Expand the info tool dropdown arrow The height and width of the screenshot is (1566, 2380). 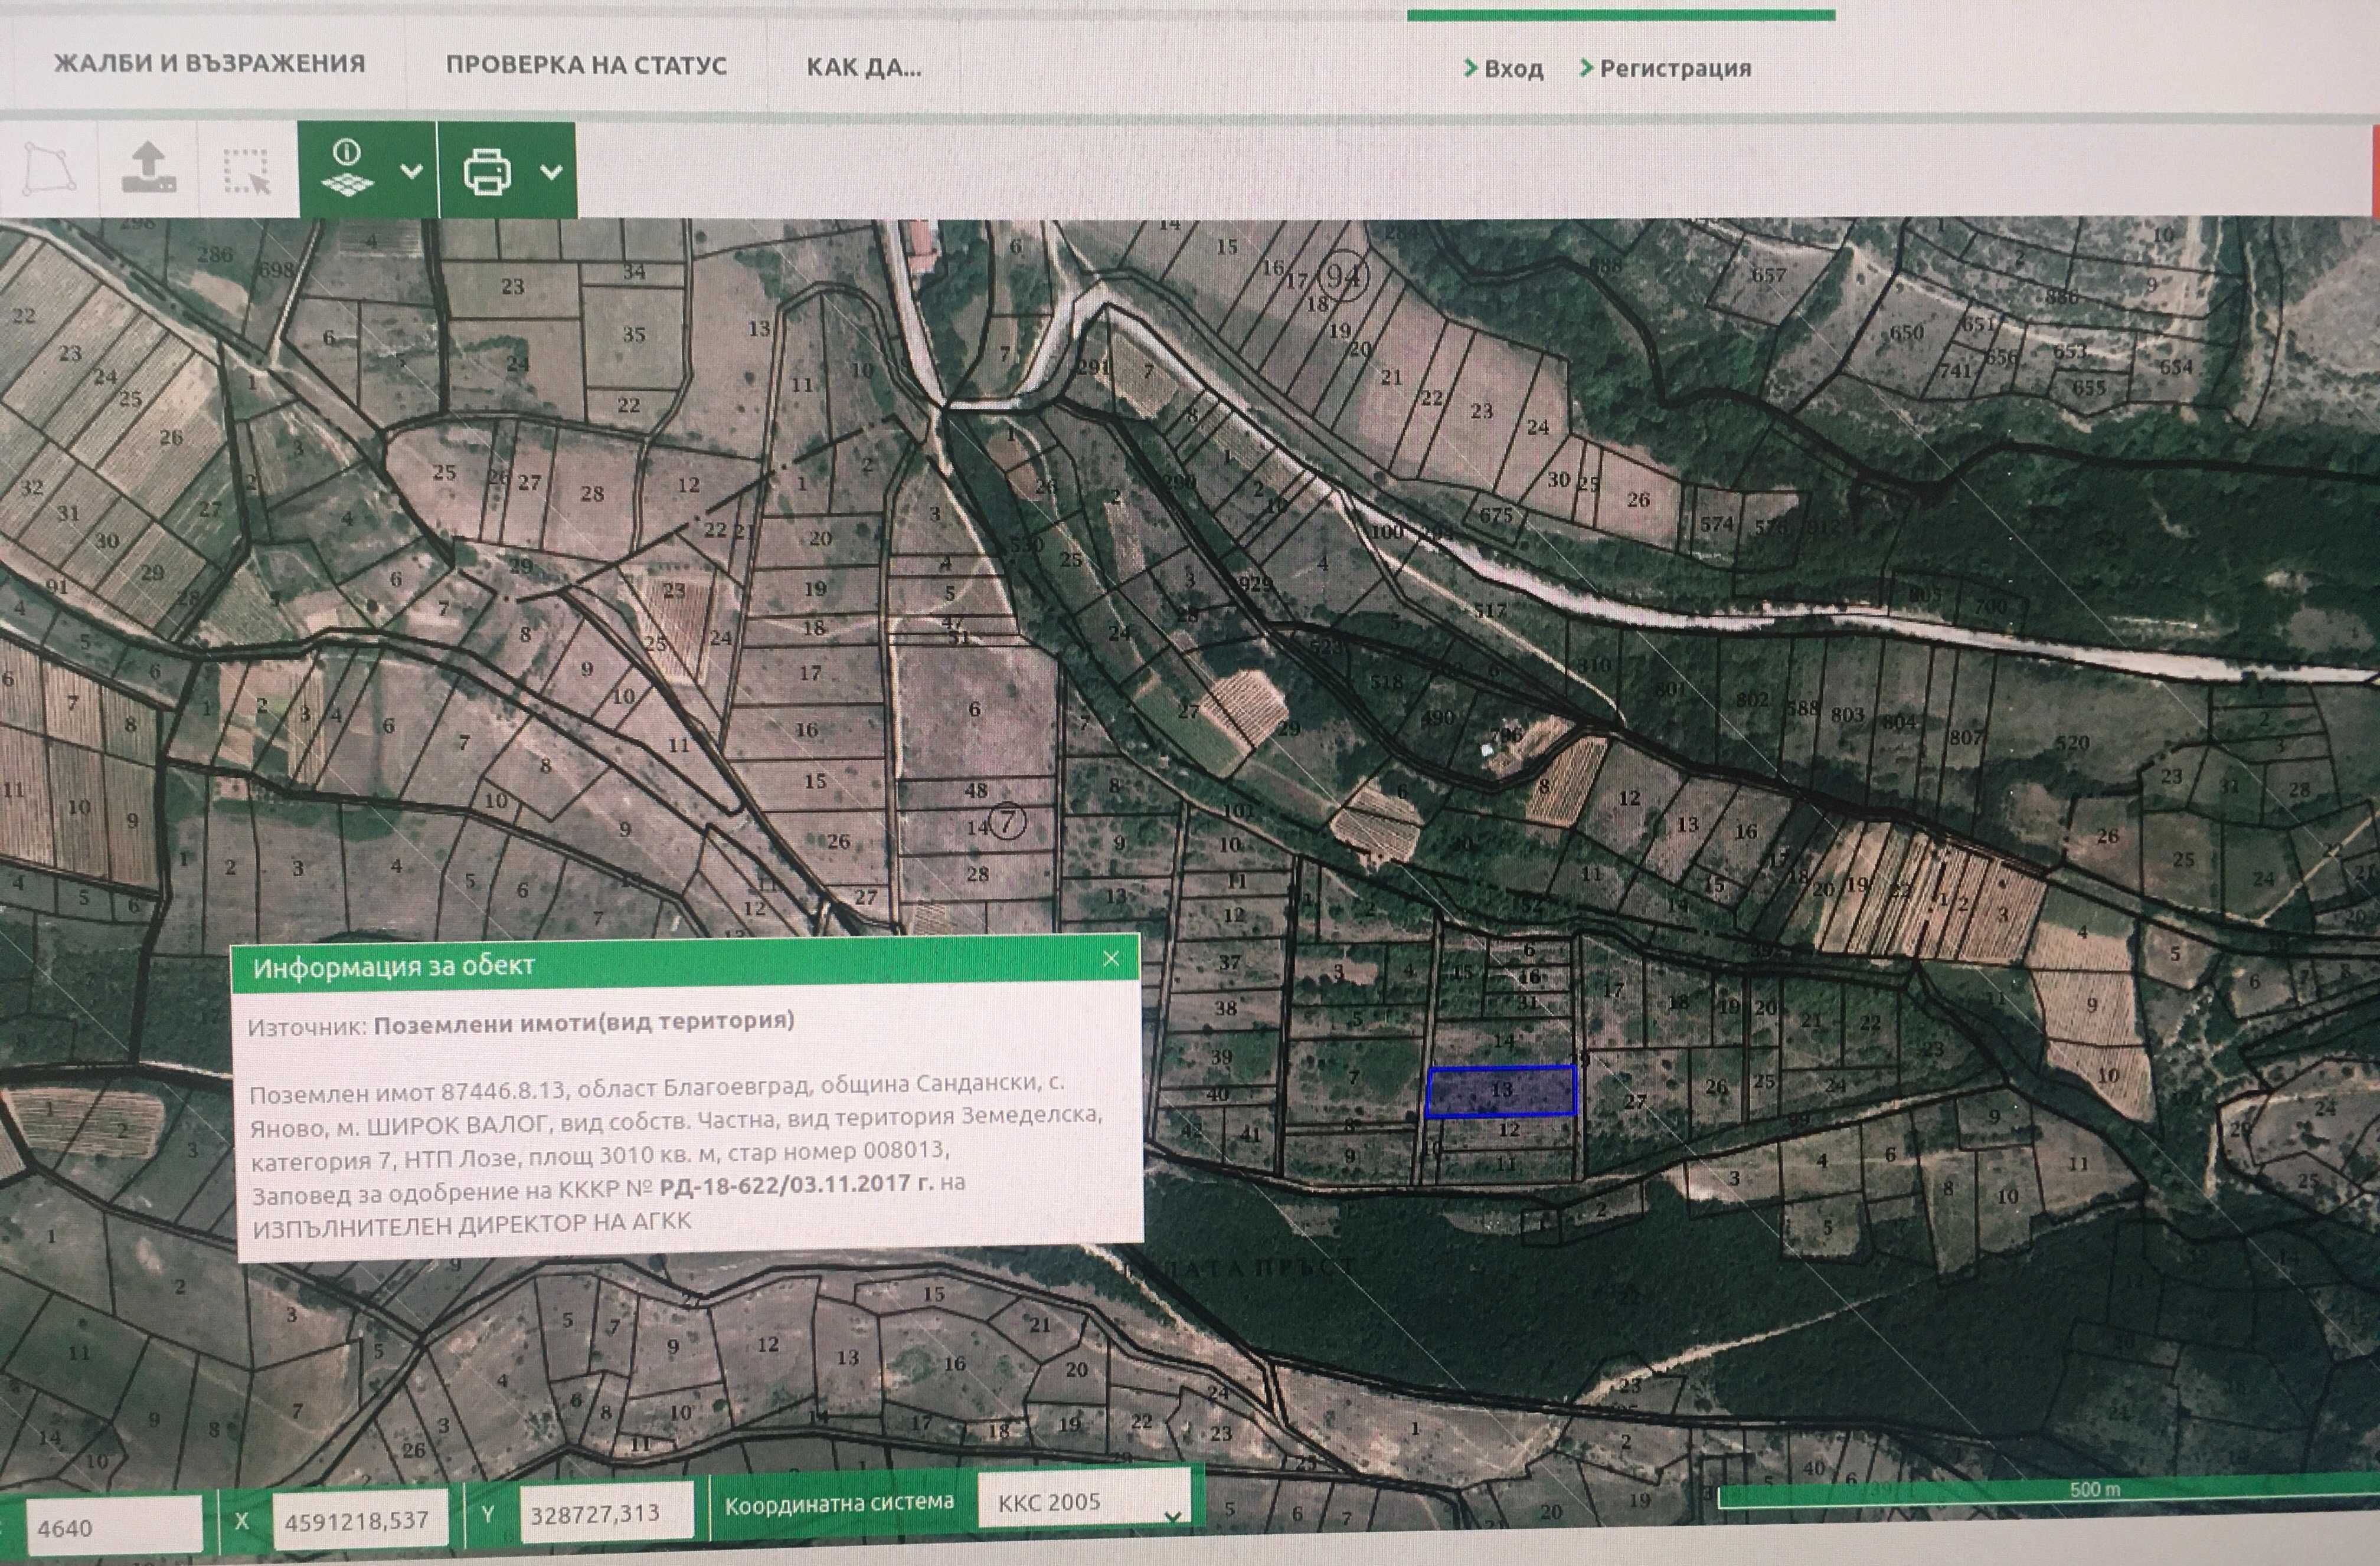[410, 171]
